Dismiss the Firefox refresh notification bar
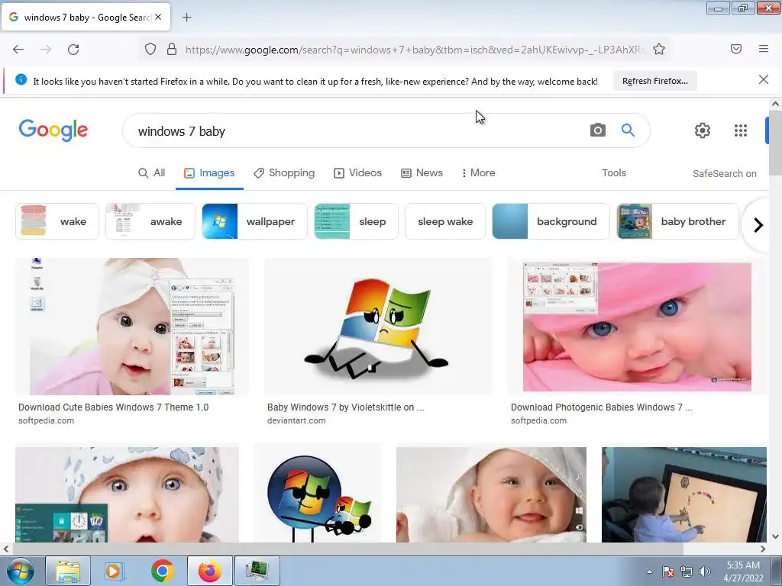 click(763, 79)
